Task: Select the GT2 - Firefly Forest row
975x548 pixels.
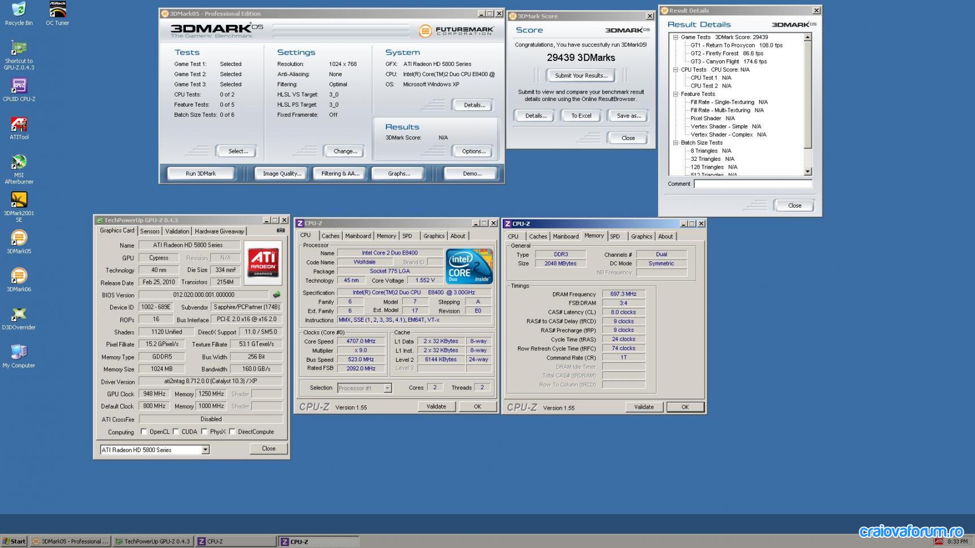Action: click(726, 54)
